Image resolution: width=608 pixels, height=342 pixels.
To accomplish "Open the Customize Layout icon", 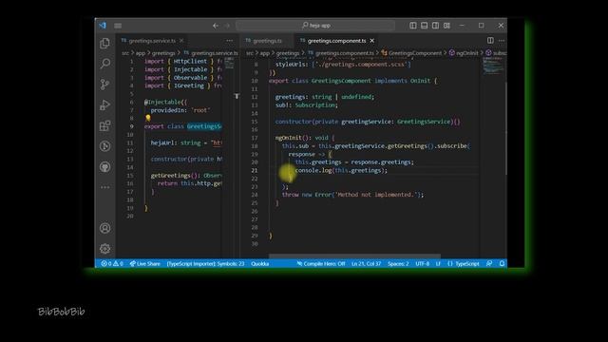I will [447, 26].
